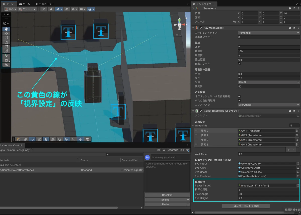Open the Shelve options dropdown arrow
301x215 pixels.
coord(188,200)
